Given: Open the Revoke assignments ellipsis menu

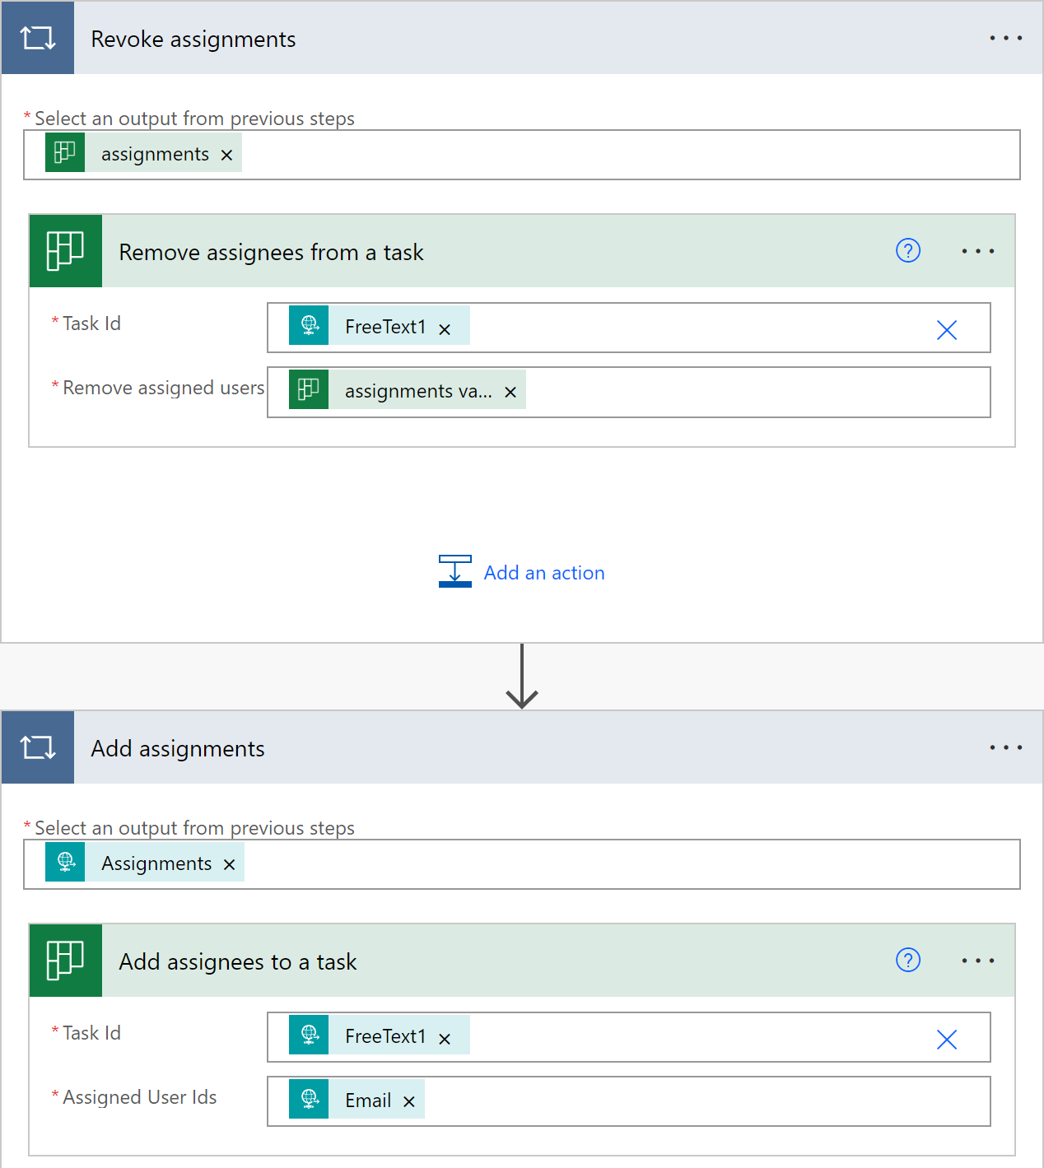Looking at the screenshot, I should point(1005,38).
